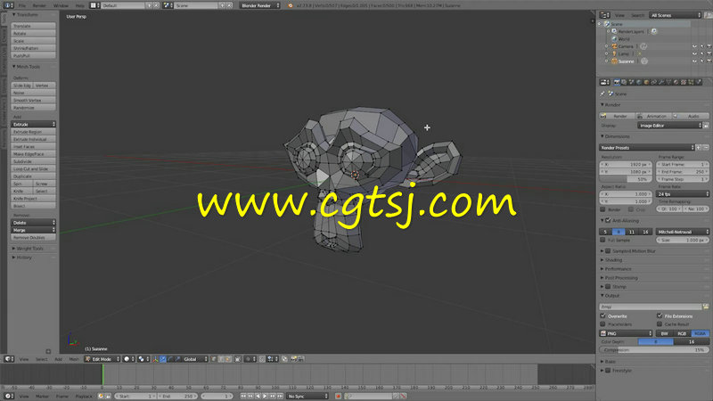Enable the Border render checkbox
The image size is (713, 401).
click(x=603, y=209)
